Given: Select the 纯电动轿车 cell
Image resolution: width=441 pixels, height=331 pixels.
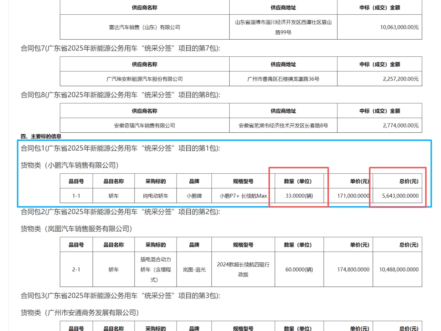Looking at the screenshot, I should (156, 196).
